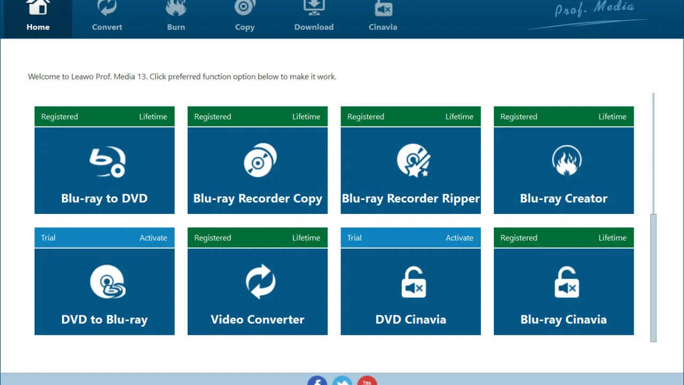
Task: Click the Blu-ray Cinavia unlock icon
Action: pyautogui.click(x=566, y=282)
